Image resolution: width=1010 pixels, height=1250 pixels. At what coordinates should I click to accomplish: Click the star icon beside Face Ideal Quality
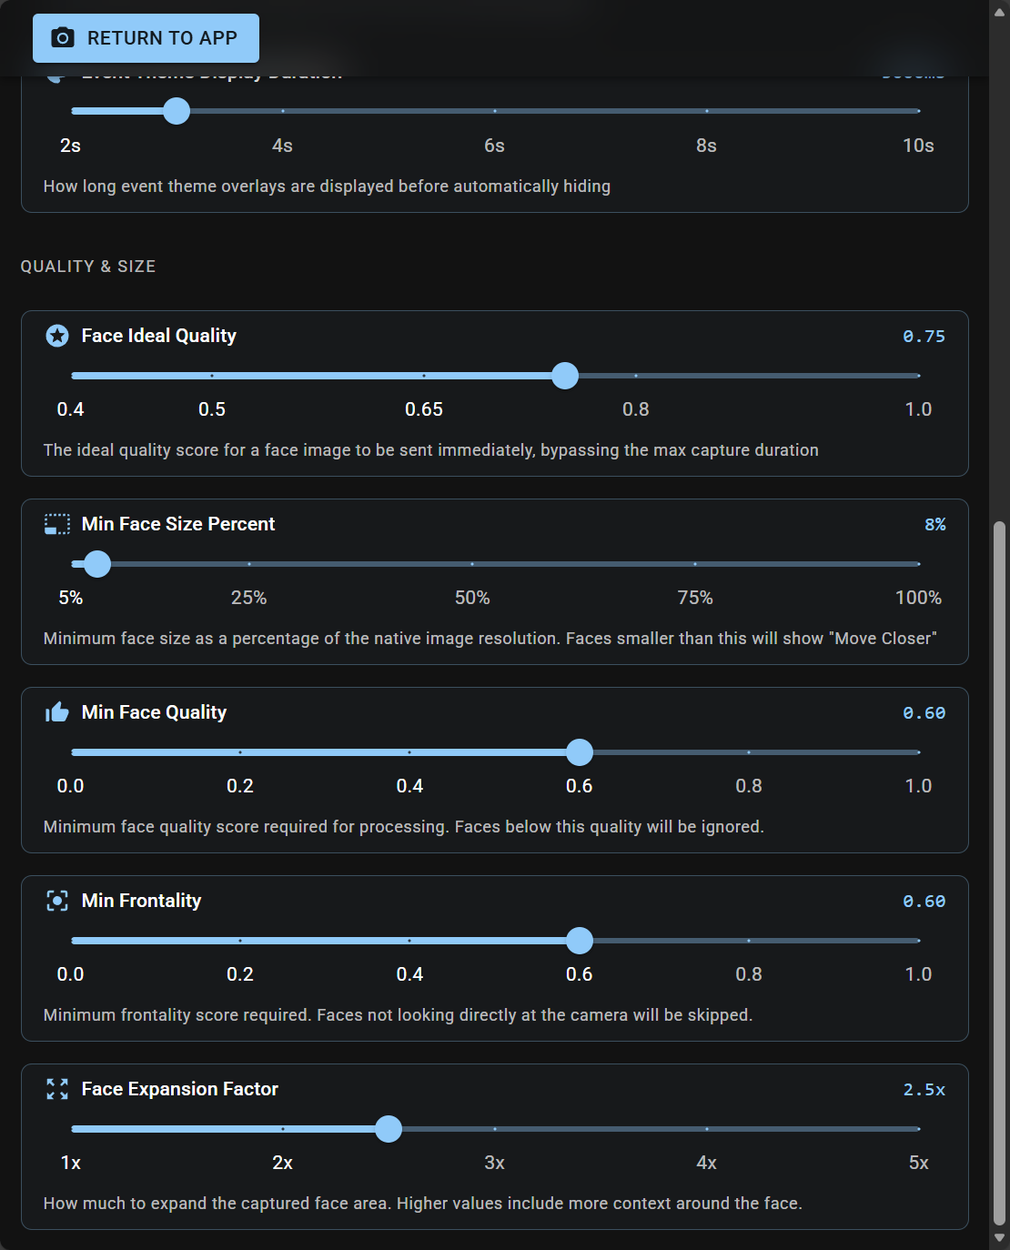pos(57,336)
